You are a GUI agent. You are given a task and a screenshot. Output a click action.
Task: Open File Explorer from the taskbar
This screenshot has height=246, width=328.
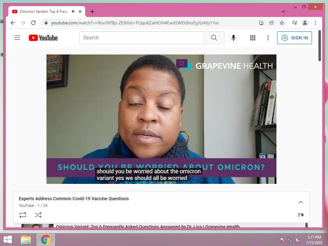click(26, 240)
